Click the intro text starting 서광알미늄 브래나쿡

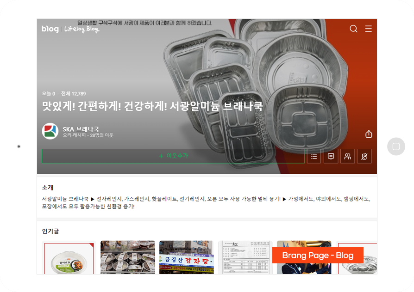coord(206,203)
